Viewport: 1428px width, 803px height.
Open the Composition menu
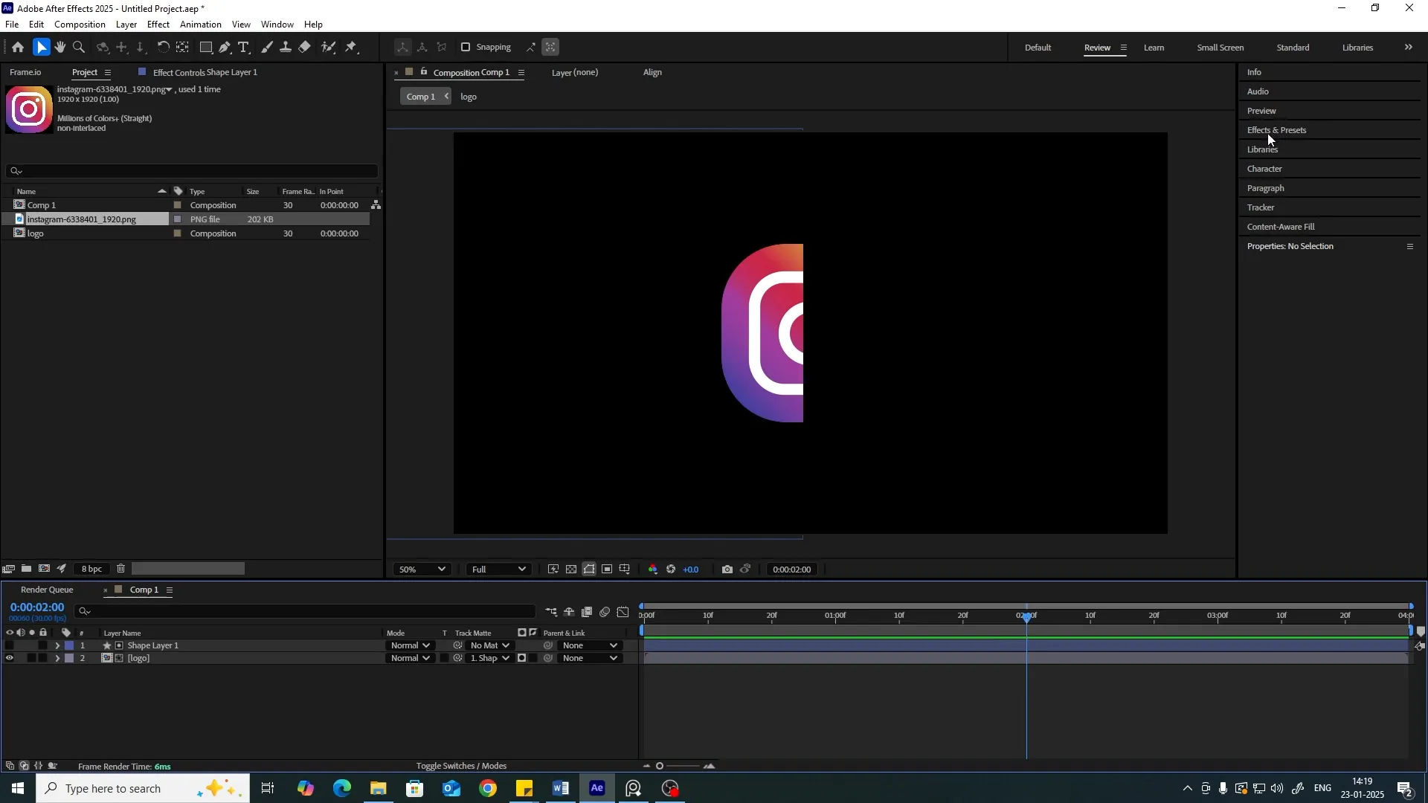point(80,25)
